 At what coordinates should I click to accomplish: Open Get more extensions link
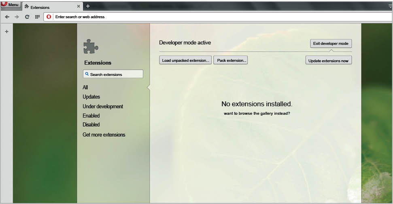[x=104, y=135]
